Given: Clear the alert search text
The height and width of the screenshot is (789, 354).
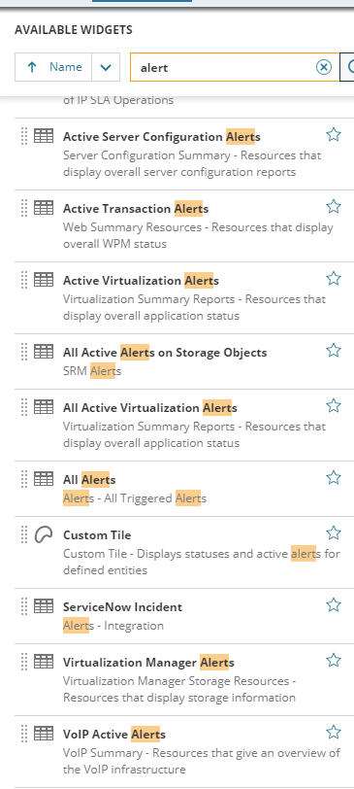Looking at the screenshot, I should pyautogui.click(x=324, y=67).
